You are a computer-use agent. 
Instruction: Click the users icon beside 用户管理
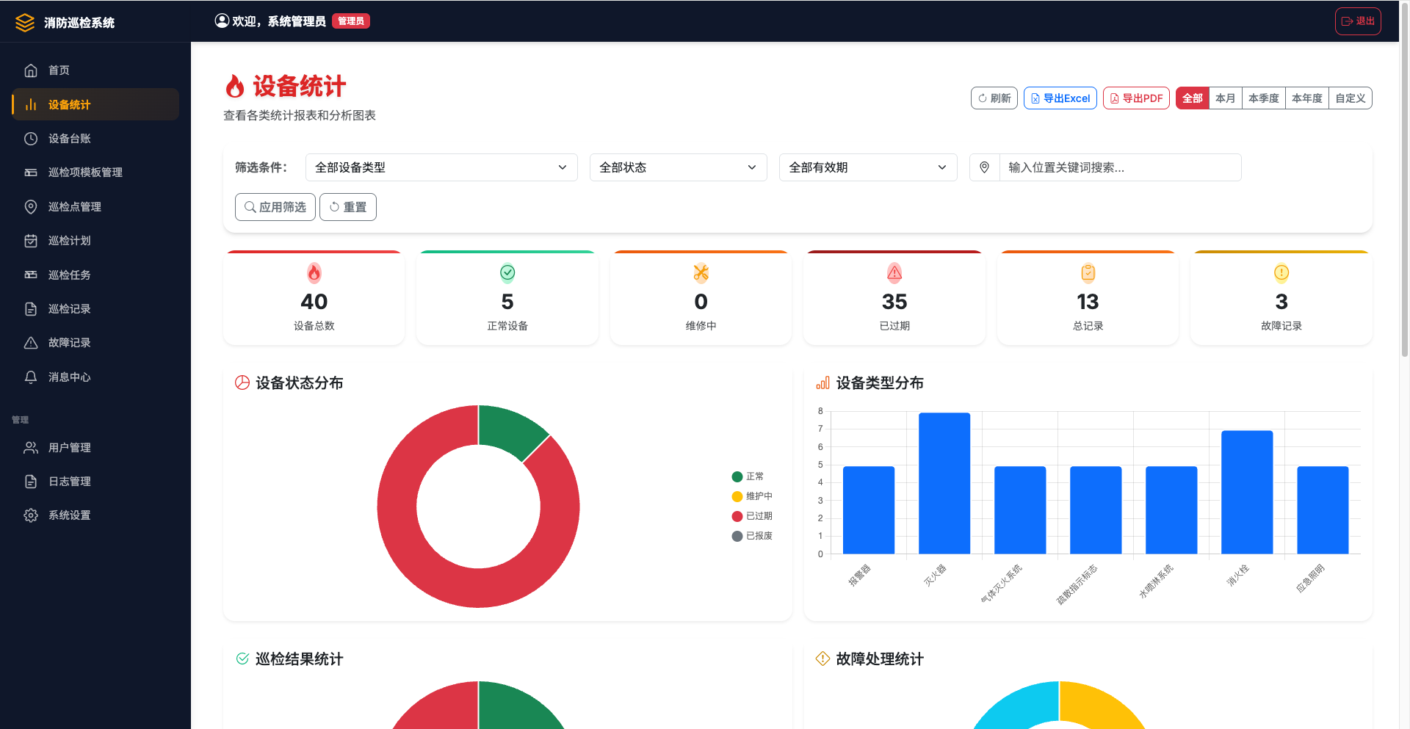31,448
